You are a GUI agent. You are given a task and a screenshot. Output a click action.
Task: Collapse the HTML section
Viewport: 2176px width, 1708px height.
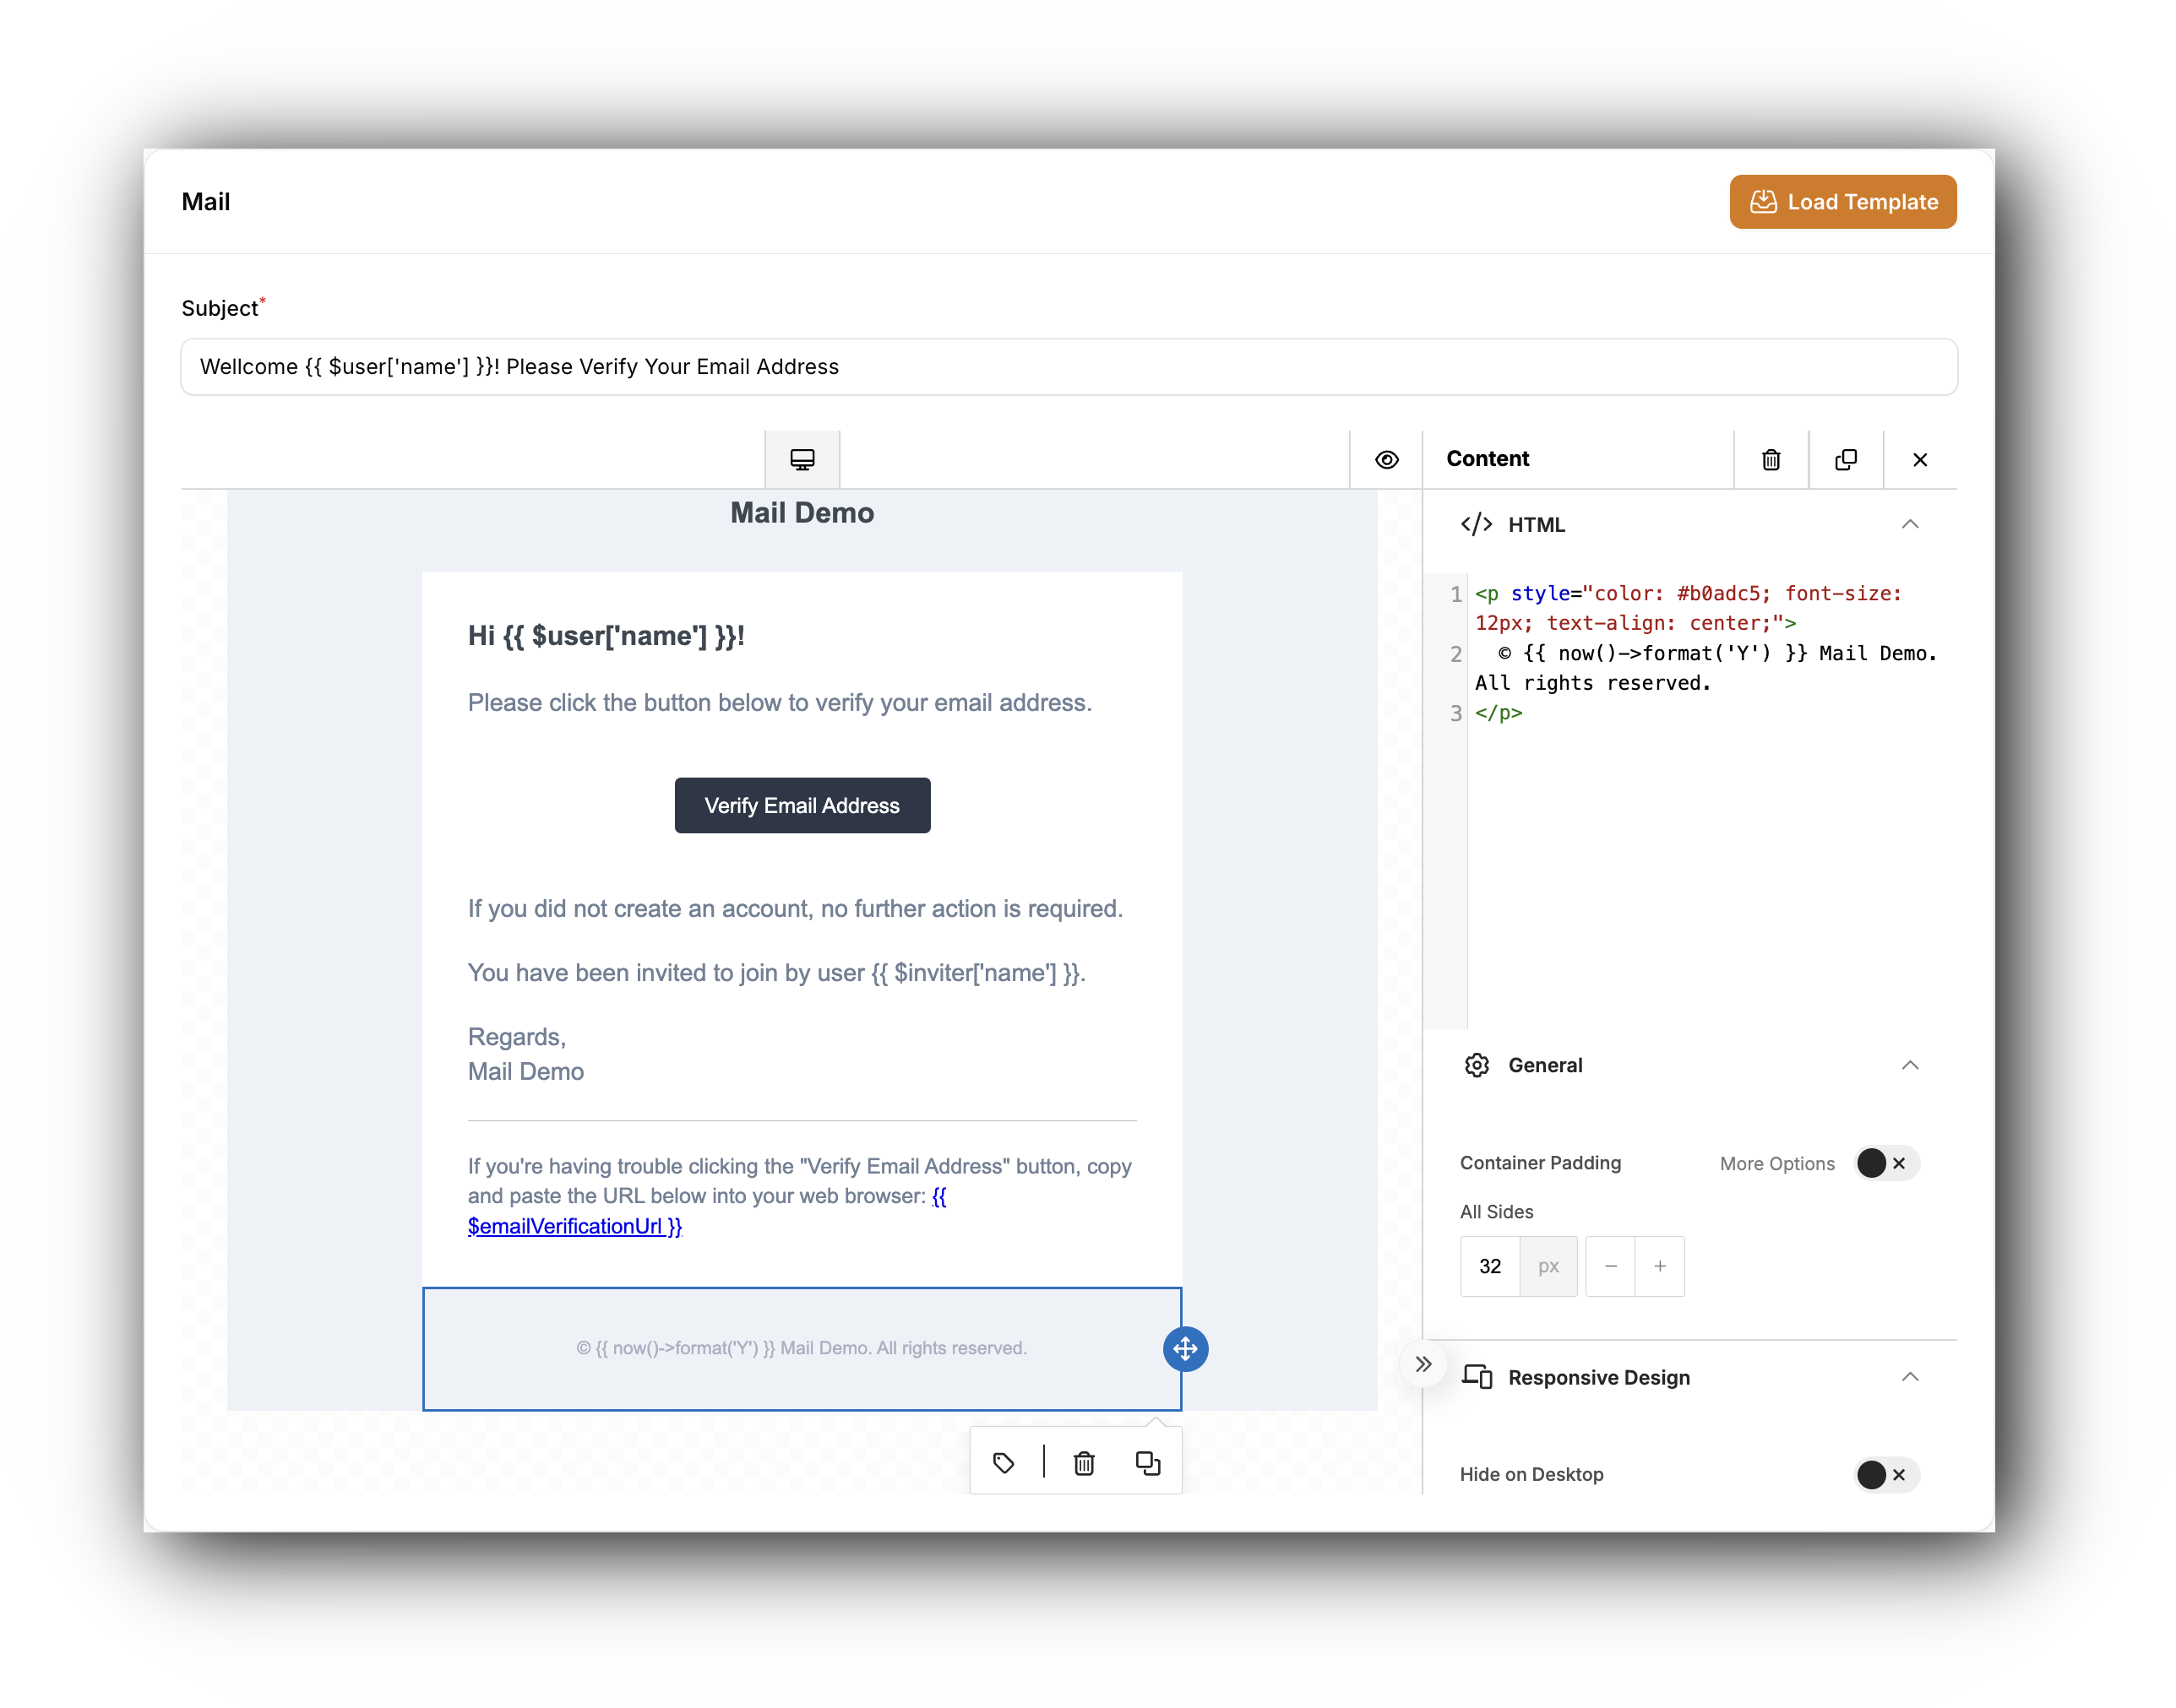pos(1909,524)
